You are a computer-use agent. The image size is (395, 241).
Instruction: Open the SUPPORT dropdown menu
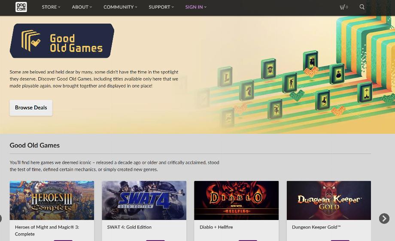(161, 7)
